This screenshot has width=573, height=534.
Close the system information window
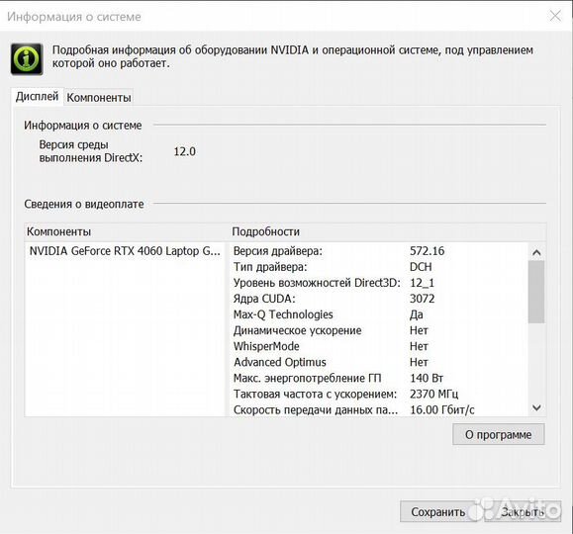[555, 16]
